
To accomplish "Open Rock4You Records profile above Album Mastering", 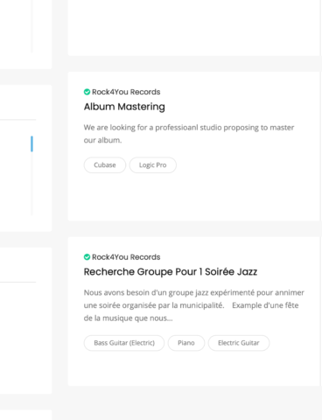I will [x=126, y=92].
